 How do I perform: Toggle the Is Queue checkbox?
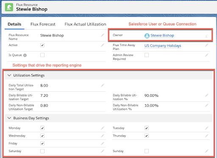[42, 55]
